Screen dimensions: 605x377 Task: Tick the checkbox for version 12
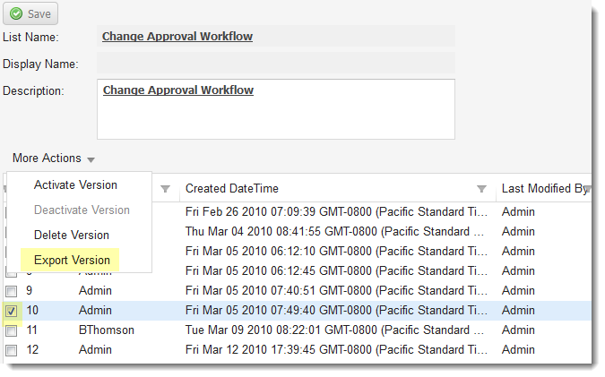pos(12,350)
